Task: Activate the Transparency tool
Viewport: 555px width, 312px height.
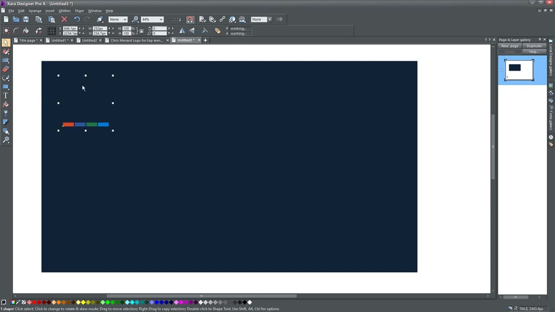Action: click(x=6, y=113)
